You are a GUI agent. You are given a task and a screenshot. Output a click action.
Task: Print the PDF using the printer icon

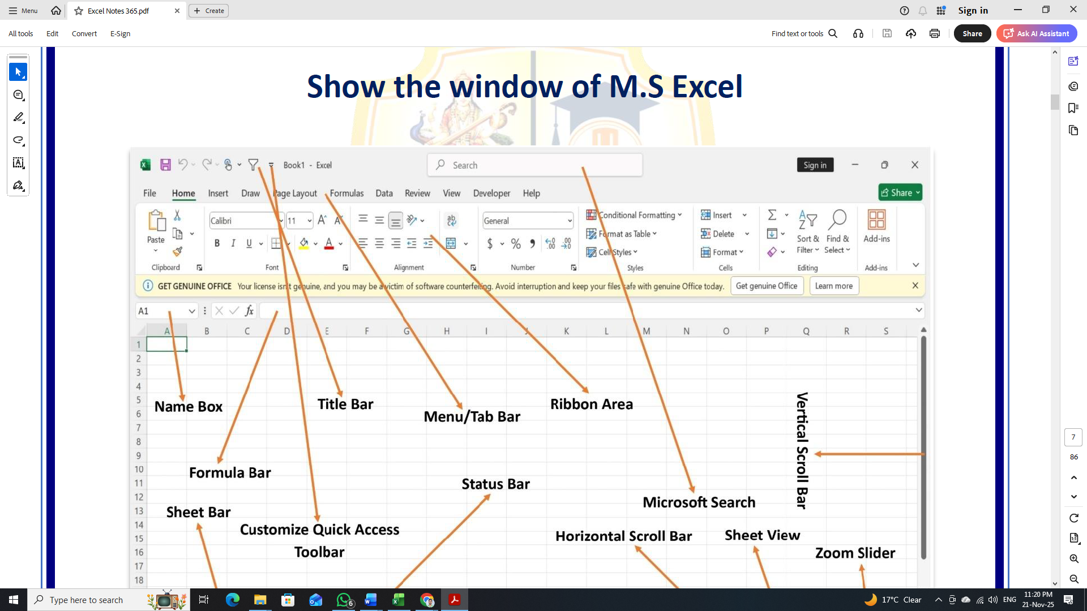pos(934,33)
